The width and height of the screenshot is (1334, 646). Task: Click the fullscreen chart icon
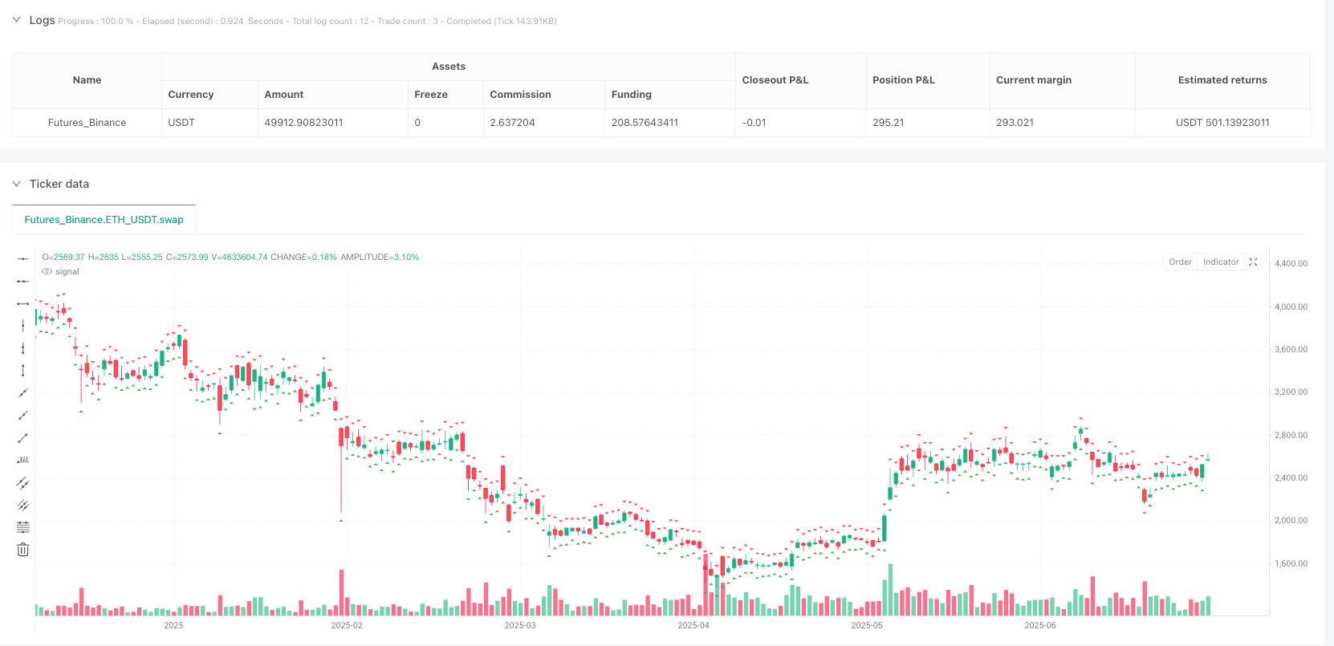click(1253, 262)
